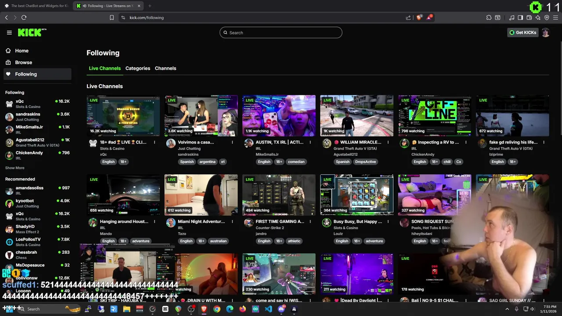The width and height of the screenshot is (562, 316).
Task: Open LosPollosTV in the Recommended list
Action: click(37, 242)
